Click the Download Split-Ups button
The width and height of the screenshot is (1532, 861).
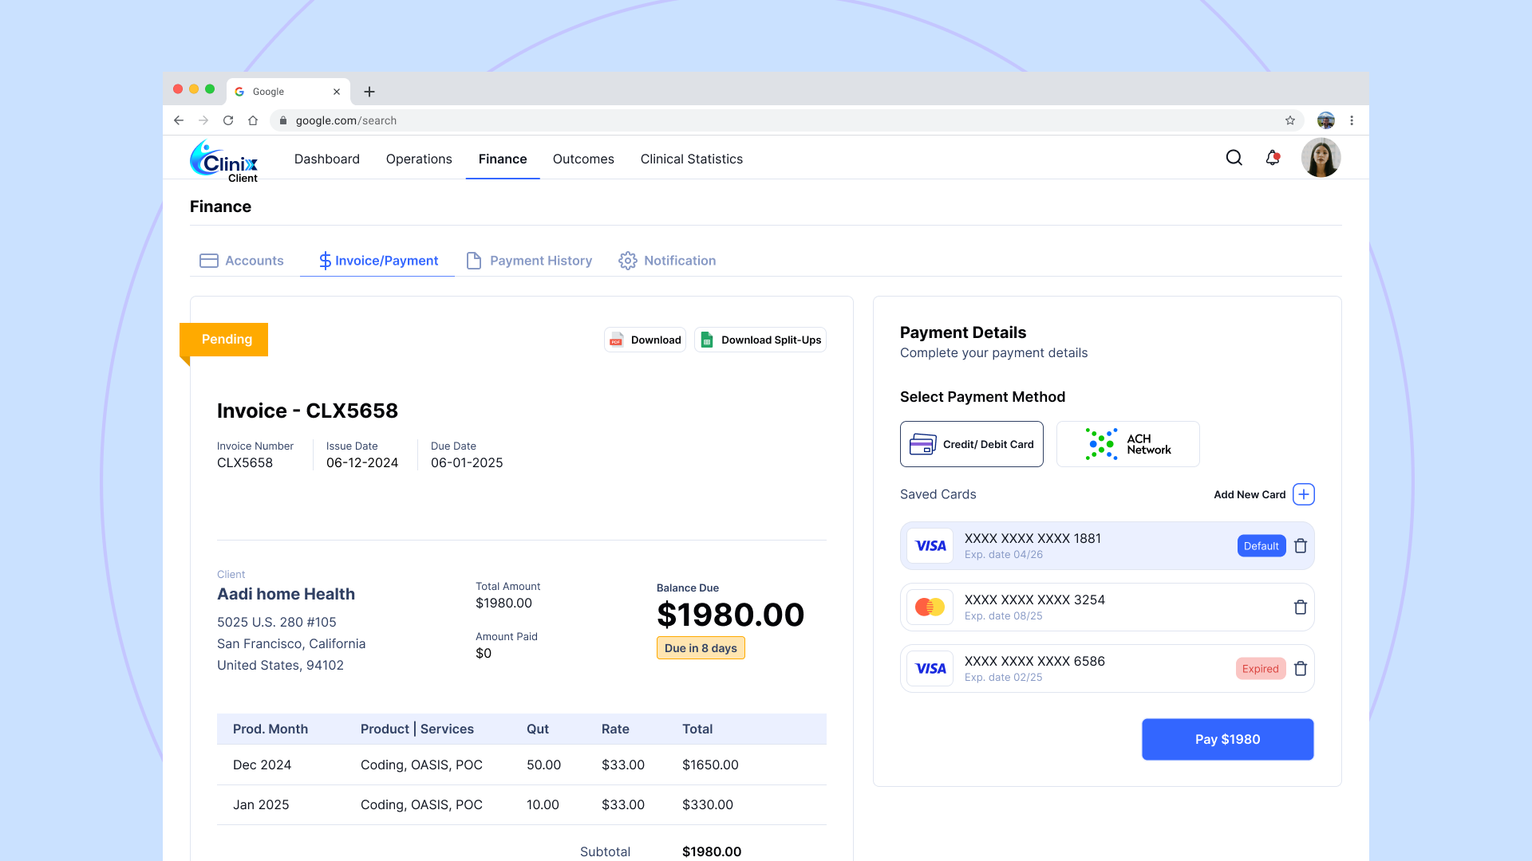click(760, 340)
